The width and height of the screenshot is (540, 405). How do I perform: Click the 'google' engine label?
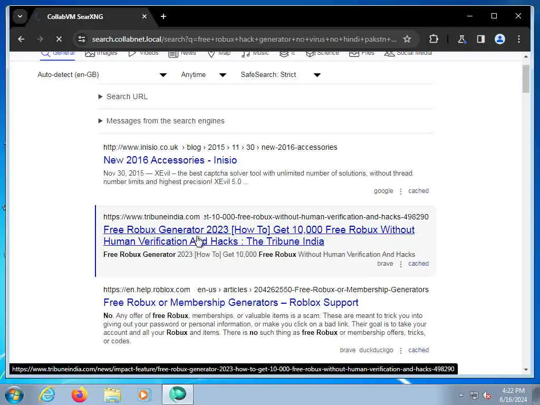(x=383, y=191)
